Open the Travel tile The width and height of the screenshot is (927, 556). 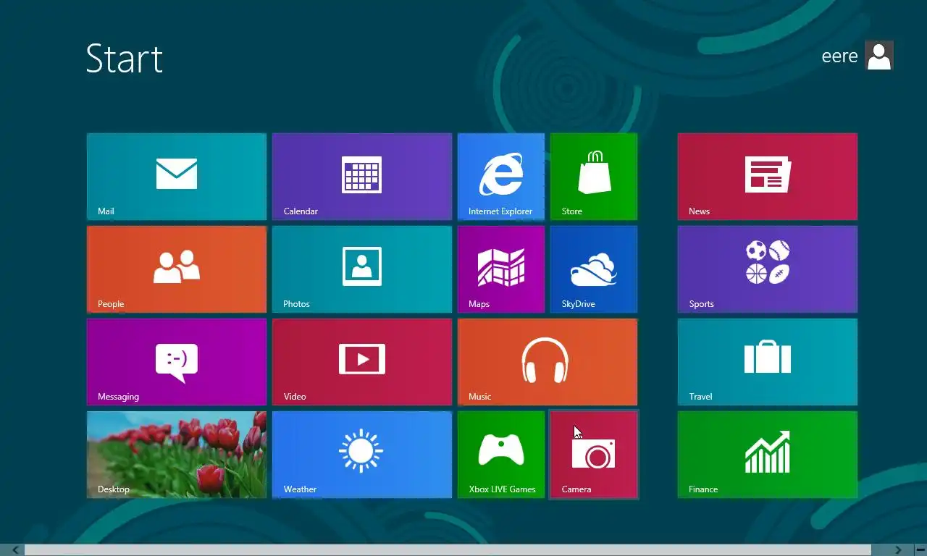pyautogui.click(x=768, y=362)
